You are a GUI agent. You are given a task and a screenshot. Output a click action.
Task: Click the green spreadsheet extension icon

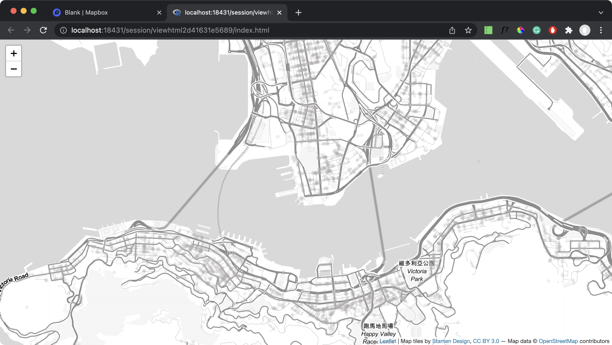488,30
